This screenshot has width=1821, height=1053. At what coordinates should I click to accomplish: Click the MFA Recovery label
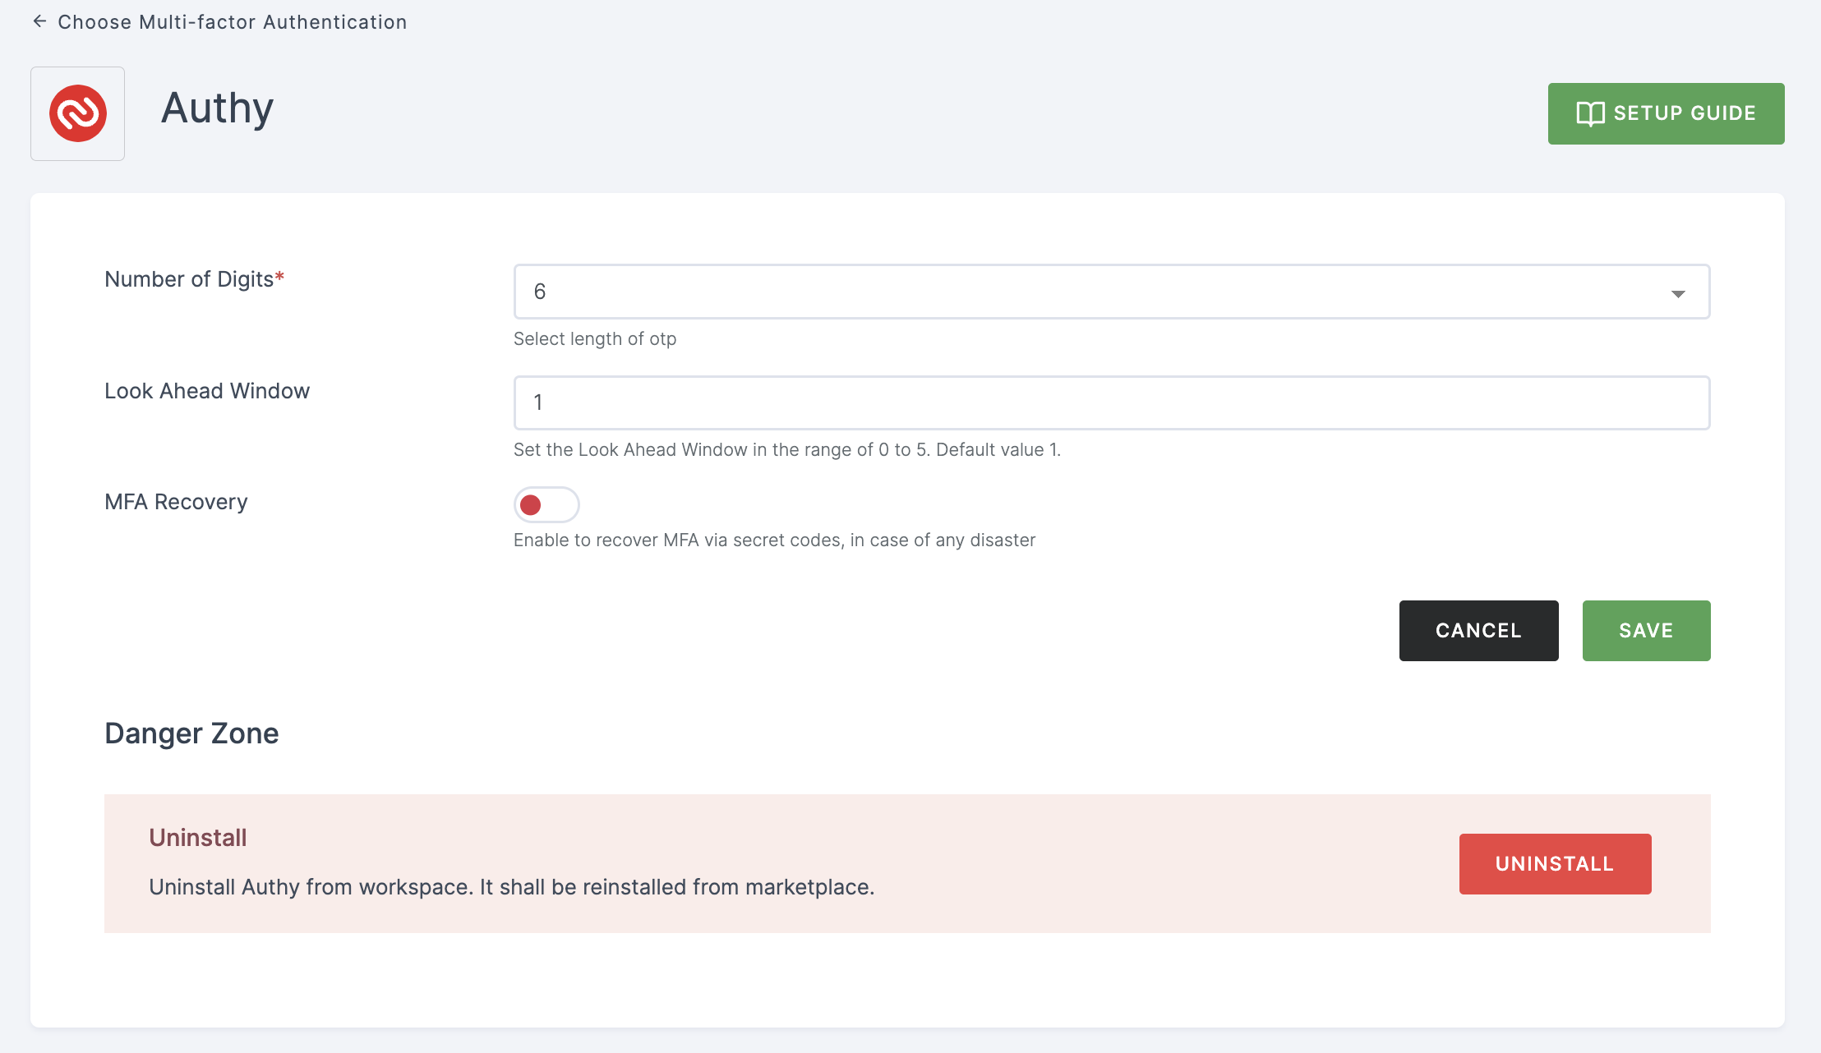coord(176,502)
